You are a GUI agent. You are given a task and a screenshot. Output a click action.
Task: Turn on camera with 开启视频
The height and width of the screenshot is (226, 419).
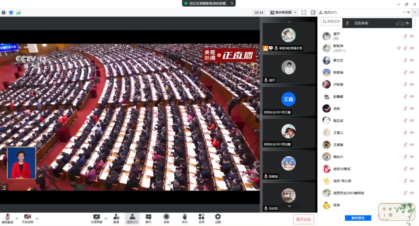(x=27, y=218)
